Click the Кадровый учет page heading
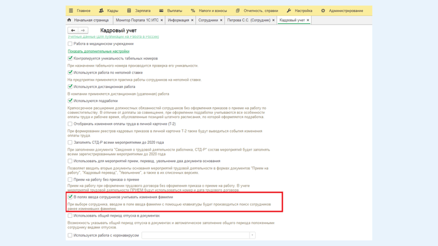The width and height of the screenshot is (438, 246). point(118,31)
